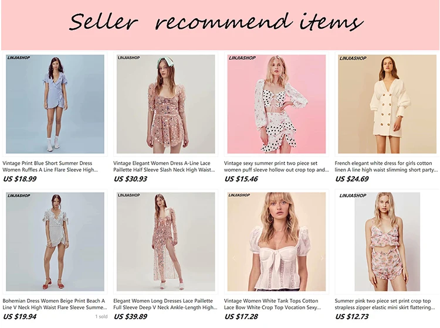
Task: Click the left arrow on crop top image
Action: 233,258
